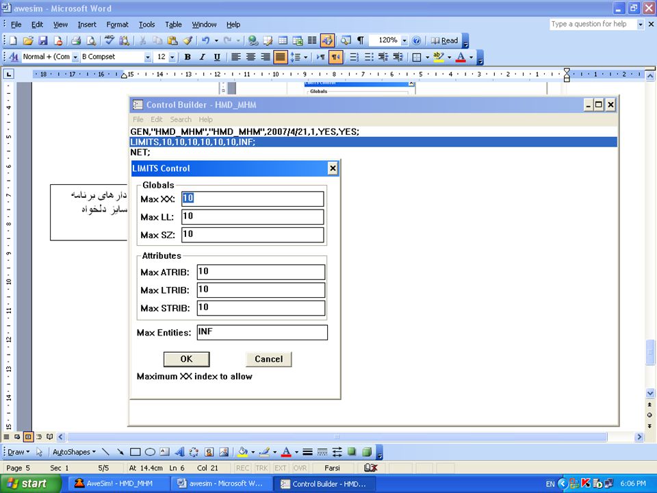Paste from the clipboard

point(172,40)
